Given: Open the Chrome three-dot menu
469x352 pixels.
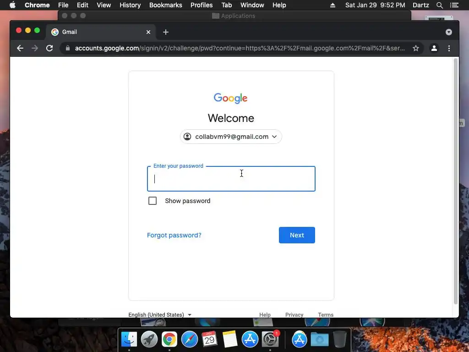Looking at the screenshot, I should pyautogui.click(x=449, y=48).
